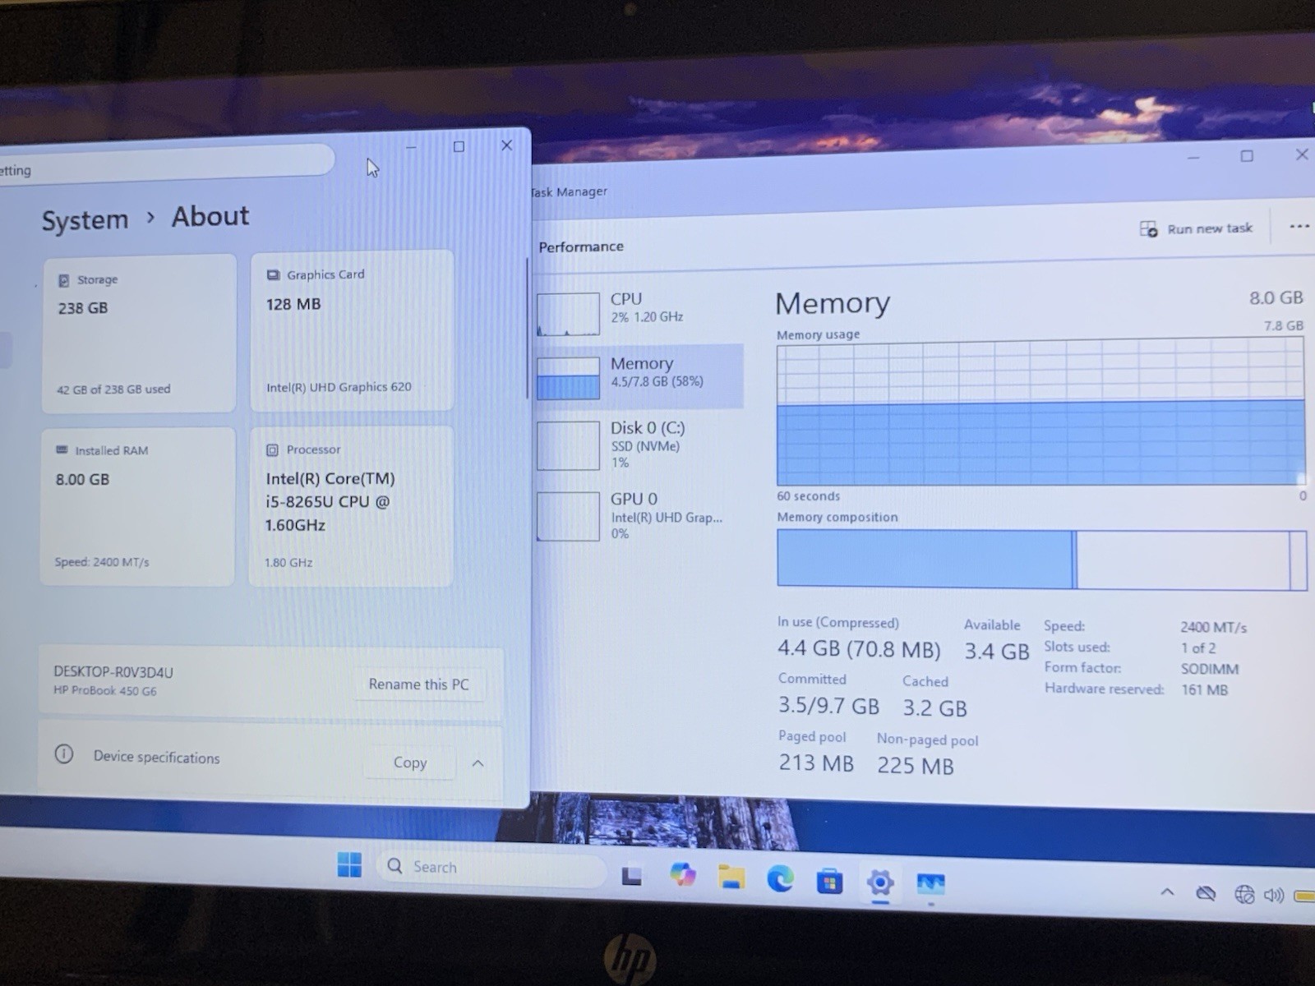The width and height of the screenshot is (1315, 986).
Task: Open Microsoft Store from the taskbar
Action: [x=829, y=882]
